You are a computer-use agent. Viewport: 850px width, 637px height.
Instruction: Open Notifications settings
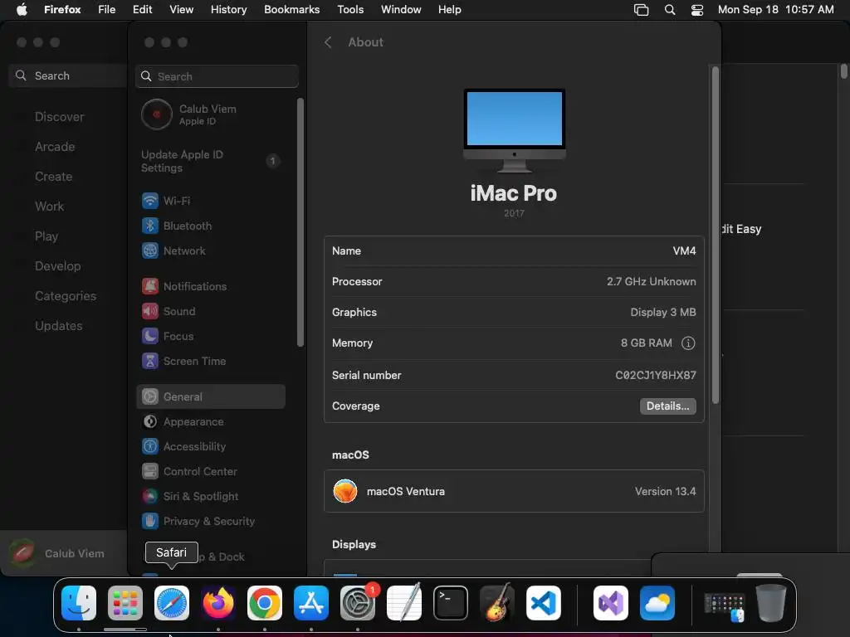click(211, 286)
